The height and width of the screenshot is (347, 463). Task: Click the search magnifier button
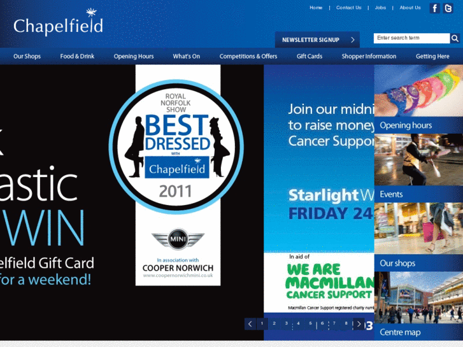455,38
